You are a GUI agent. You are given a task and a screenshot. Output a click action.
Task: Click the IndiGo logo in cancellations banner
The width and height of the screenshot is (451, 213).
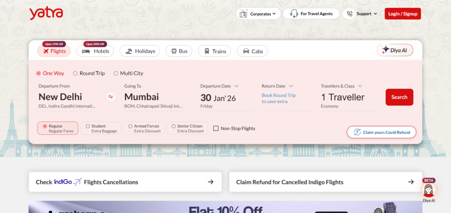point(67,182)
